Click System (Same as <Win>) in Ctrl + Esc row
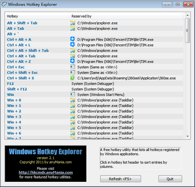The width and height of the screenshot is (195, 187). point(97,67)
